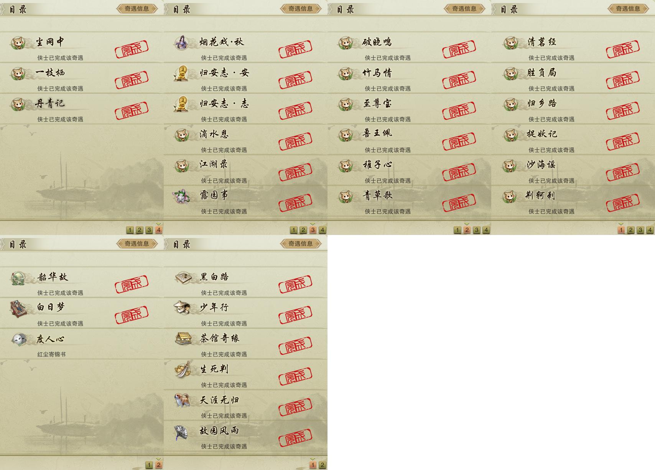The width and height of the screenshot is (655, 470).
Task: Switch to page 2 in 黑白路 panel
Action: coord(322,465)
